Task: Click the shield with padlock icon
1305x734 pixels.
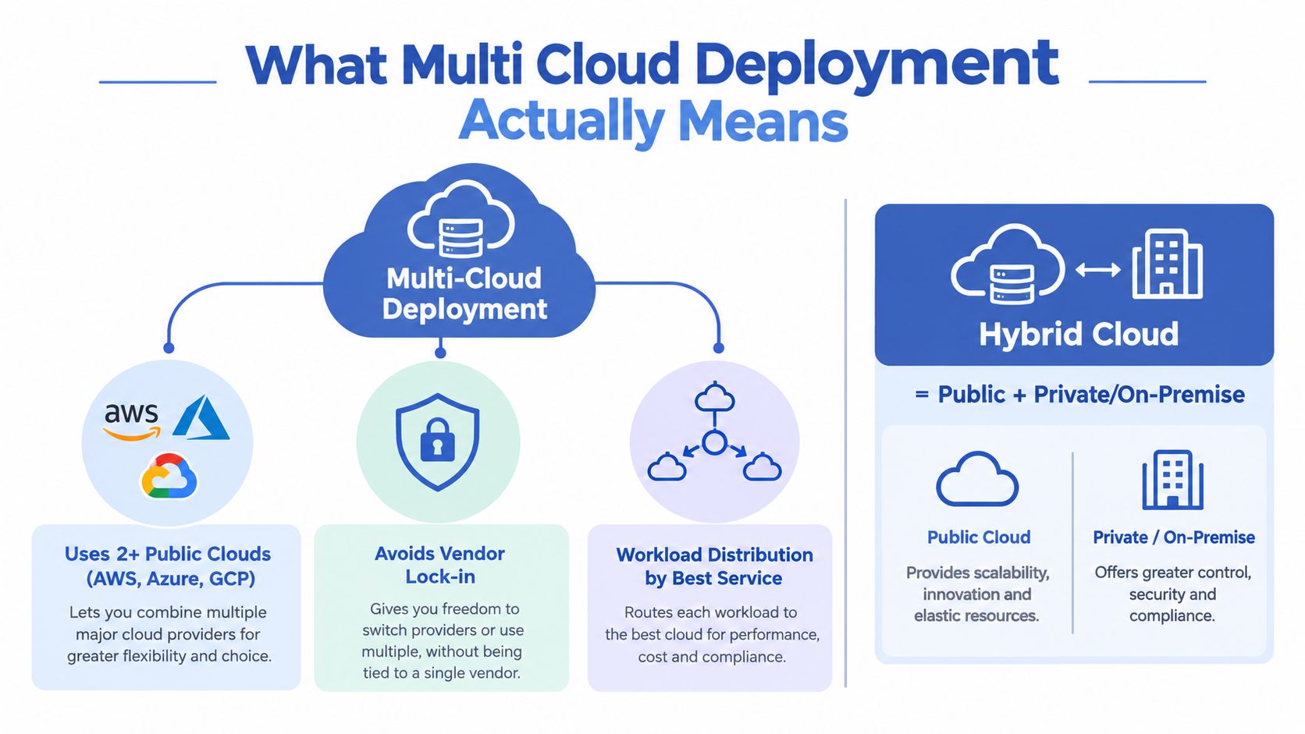Action: (x=438, y=441)
